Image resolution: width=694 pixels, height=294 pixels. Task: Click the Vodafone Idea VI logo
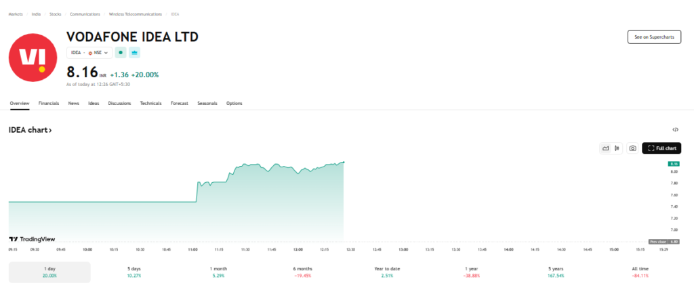click(33, 58)
